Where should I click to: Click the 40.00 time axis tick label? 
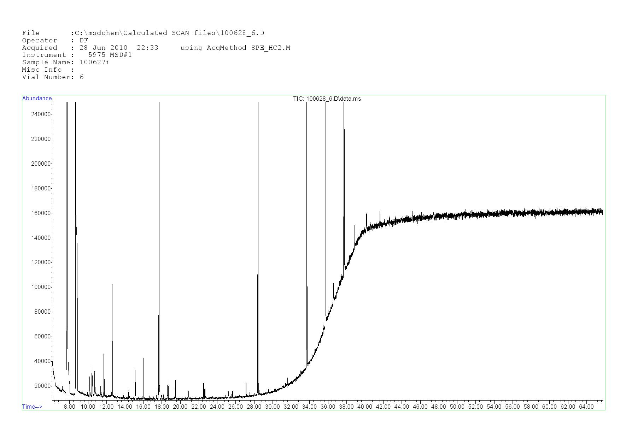point(364,407)
